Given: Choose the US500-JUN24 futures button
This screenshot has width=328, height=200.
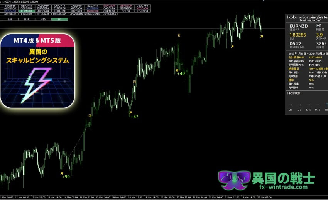Looking at the screenshot, I should [x=93, y=14].
